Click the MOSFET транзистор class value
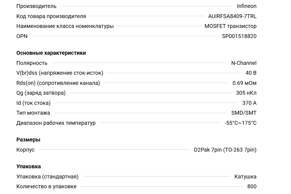 230,26
